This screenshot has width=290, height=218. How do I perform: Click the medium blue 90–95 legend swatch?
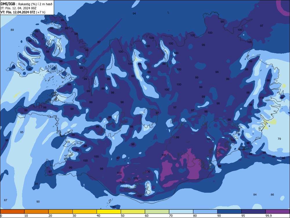tap(229, 212)
